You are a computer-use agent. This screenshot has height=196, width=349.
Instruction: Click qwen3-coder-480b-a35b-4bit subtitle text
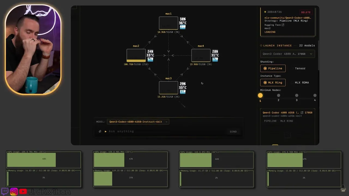coord(282,116)
